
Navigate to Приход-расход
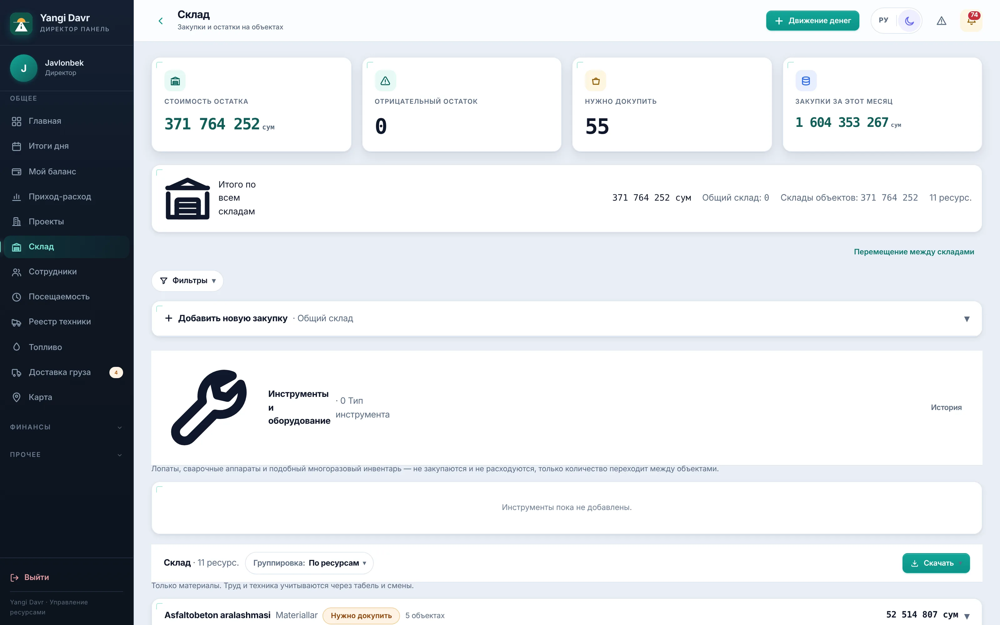(x=67, y=197)
